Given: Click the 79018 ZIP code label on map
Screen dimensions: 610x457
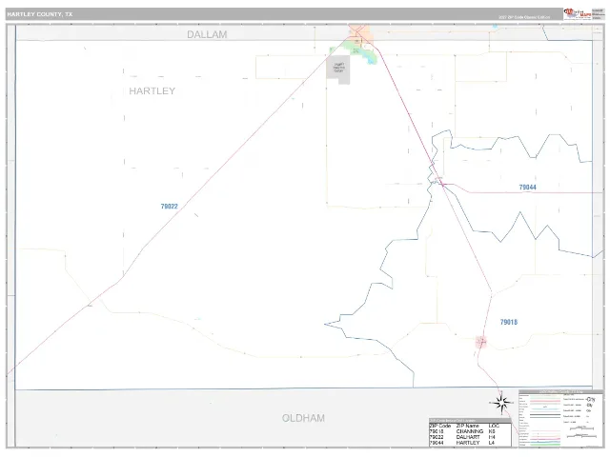Looking at the screenshot, I should [508, 322].
